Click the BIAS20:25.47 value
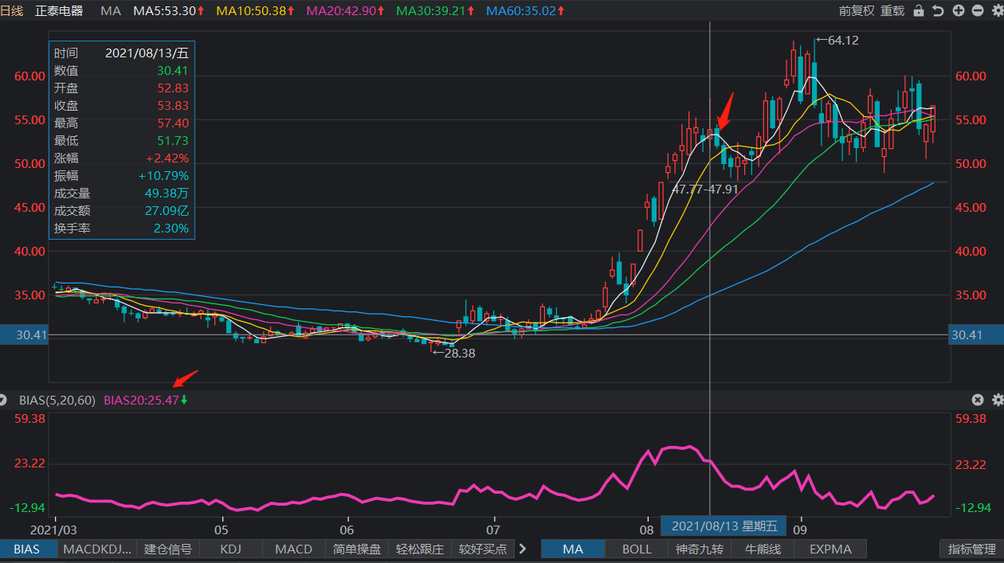 pyautogui.click(x=145, y=400)
